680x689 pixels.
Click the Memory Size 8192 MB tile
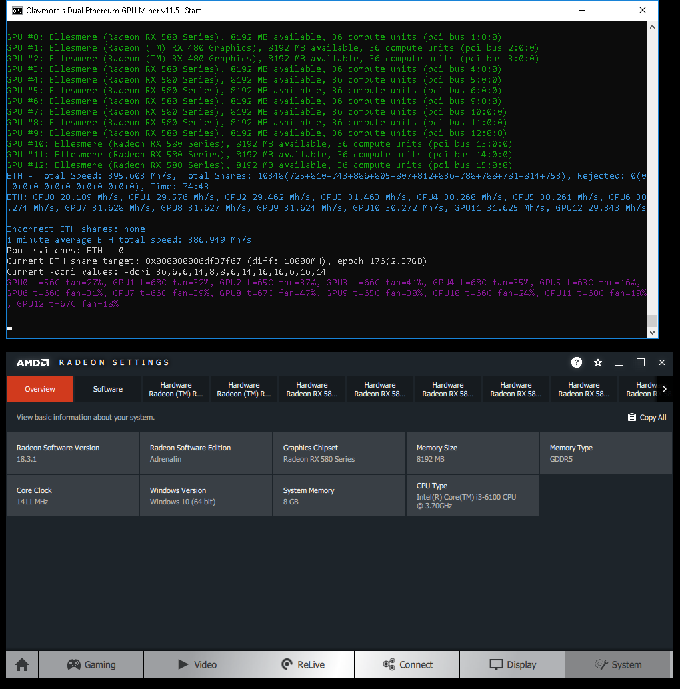click(473, 453)
